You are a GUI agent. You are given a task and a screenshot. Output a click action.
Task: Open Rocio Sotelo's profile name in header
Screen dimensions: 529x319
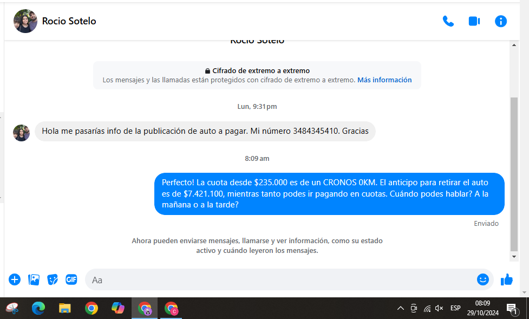pos(69,21)
